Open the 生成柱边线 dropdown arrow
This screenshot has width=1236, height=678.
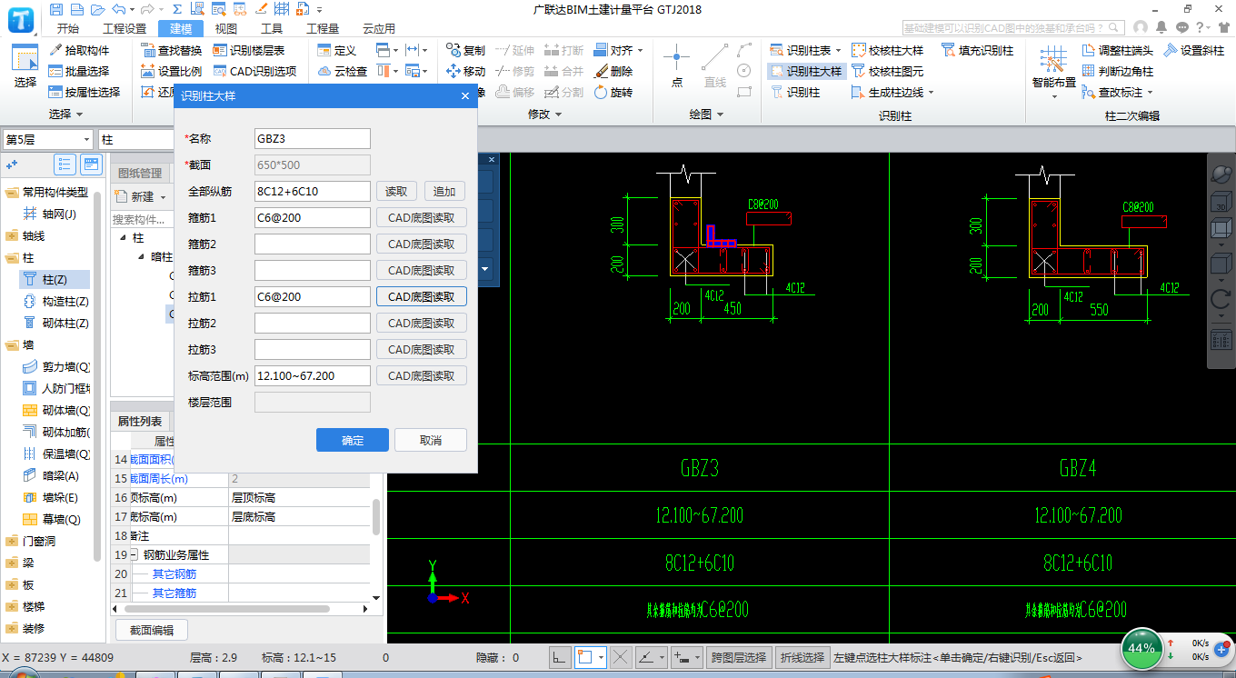(x=931, y=92)
